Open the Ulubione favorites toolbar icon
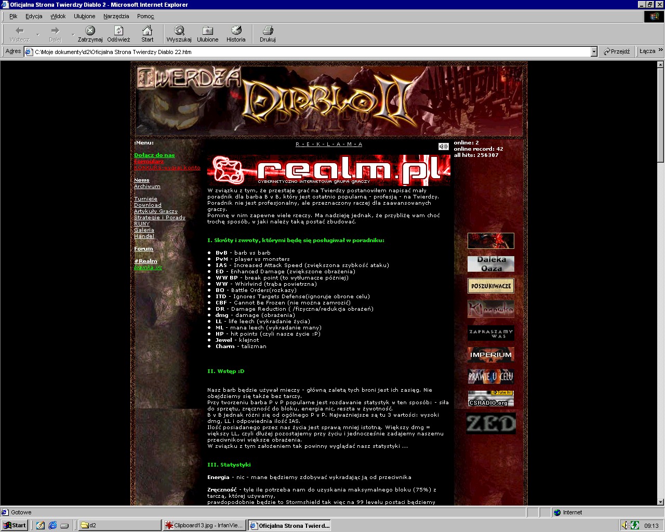665x532 pixels. (207, 31)
